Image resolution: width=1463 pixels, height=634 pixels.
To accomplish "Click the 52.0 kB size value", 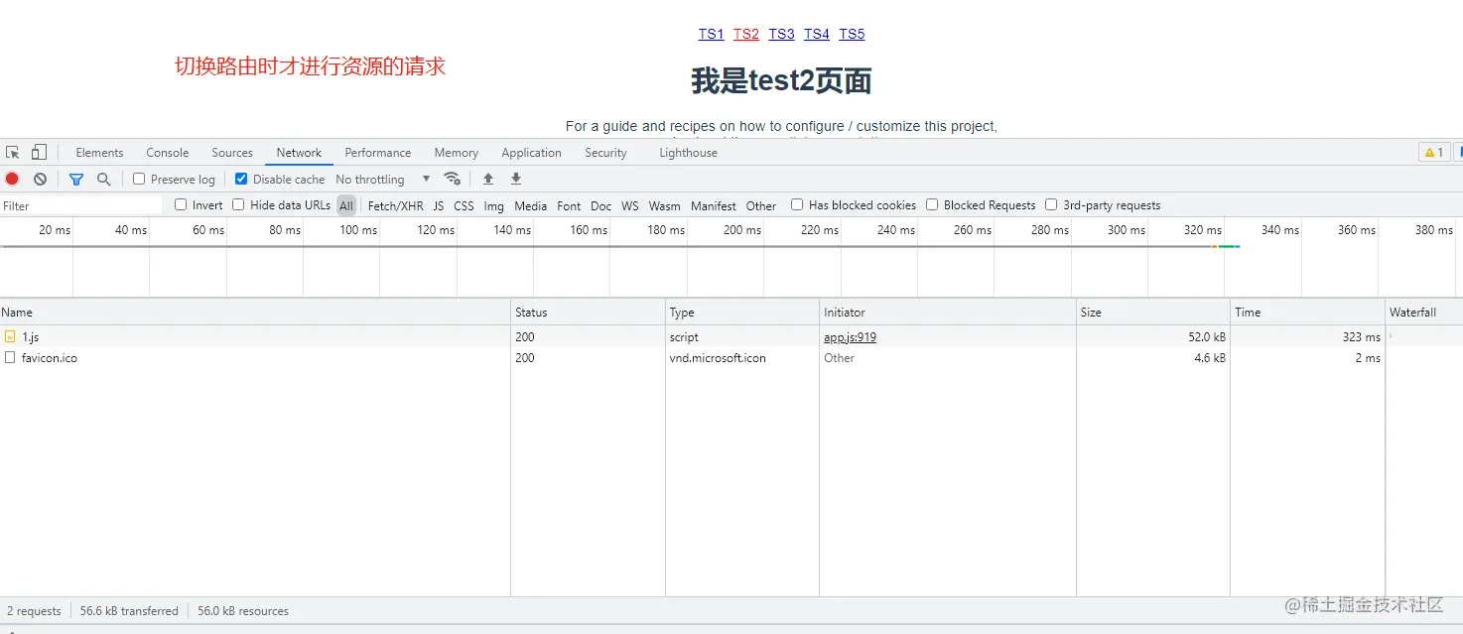I will click(x=1207, y=337).
